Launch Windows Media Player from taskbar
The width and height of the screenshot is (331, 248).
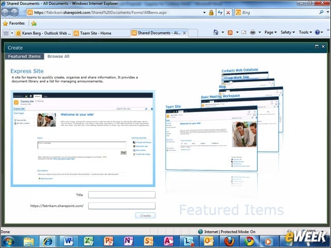[268, 241]
